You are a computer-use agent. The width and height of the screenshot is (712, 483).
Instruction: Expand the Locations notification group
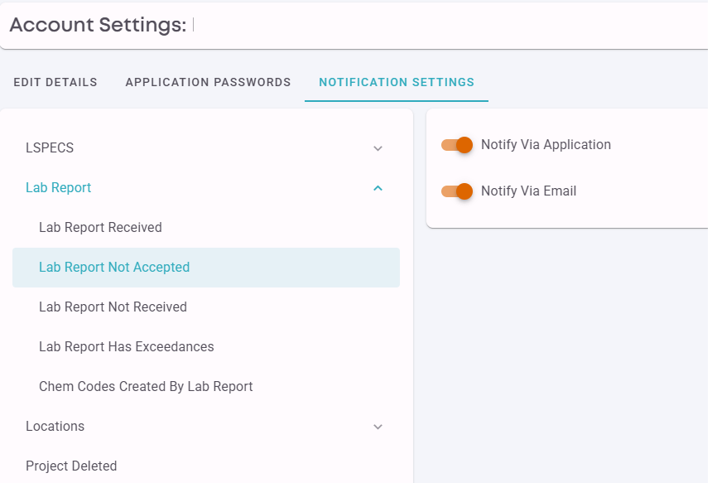coord(206,426)
